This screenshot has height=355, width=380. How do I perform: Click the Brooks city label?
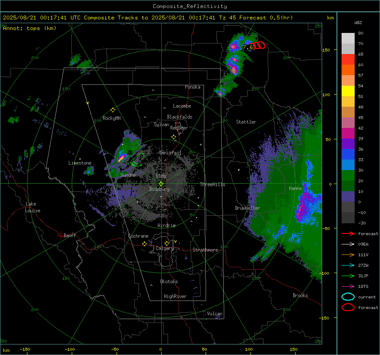tap(300, 295)
